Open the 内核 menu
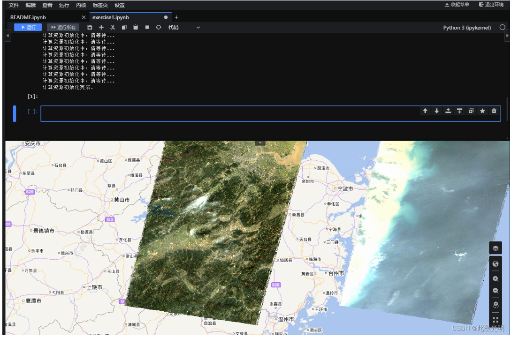 pos(81,5)
